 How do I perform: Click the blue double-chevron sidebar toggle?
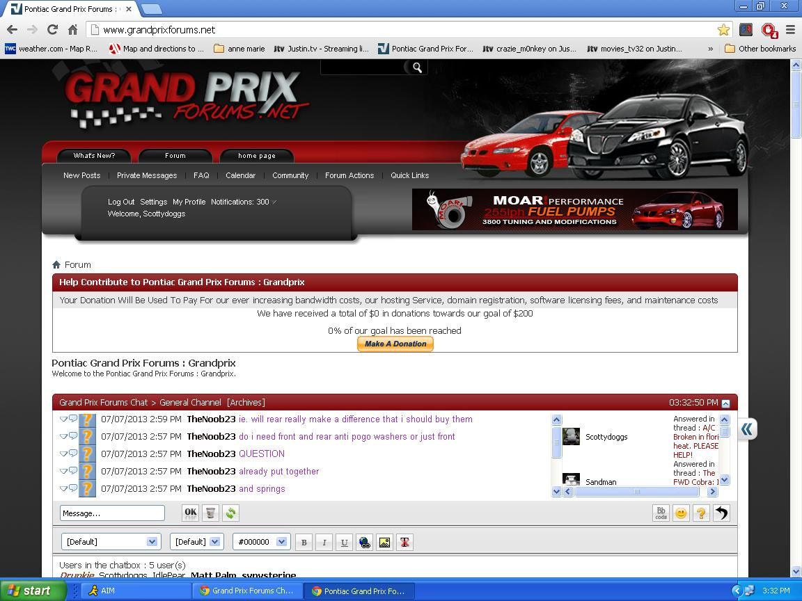[747, 428]
